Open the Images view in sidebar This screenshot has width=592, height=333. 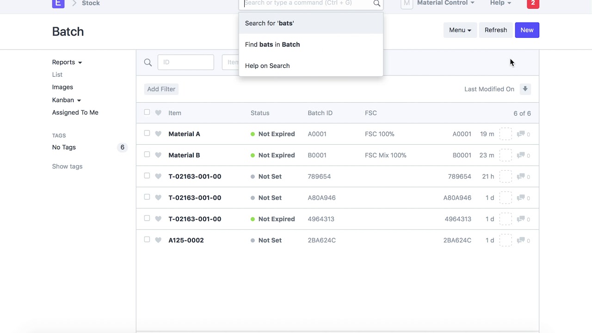[x=62, y=87]
